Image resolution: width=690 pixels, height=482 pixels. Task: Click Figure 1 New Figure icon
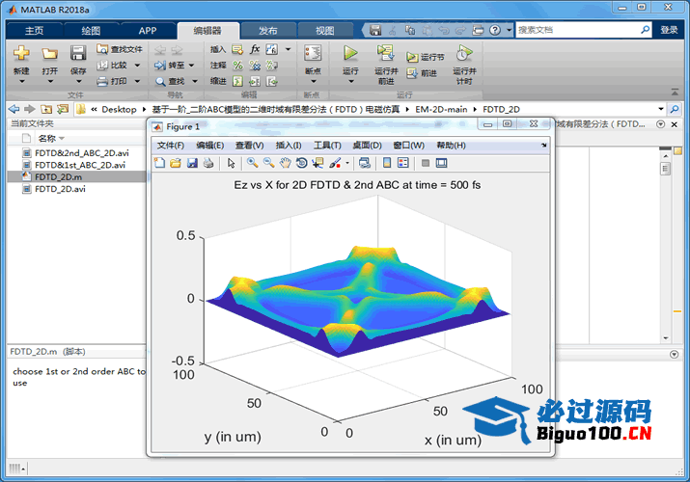[160, 163]
